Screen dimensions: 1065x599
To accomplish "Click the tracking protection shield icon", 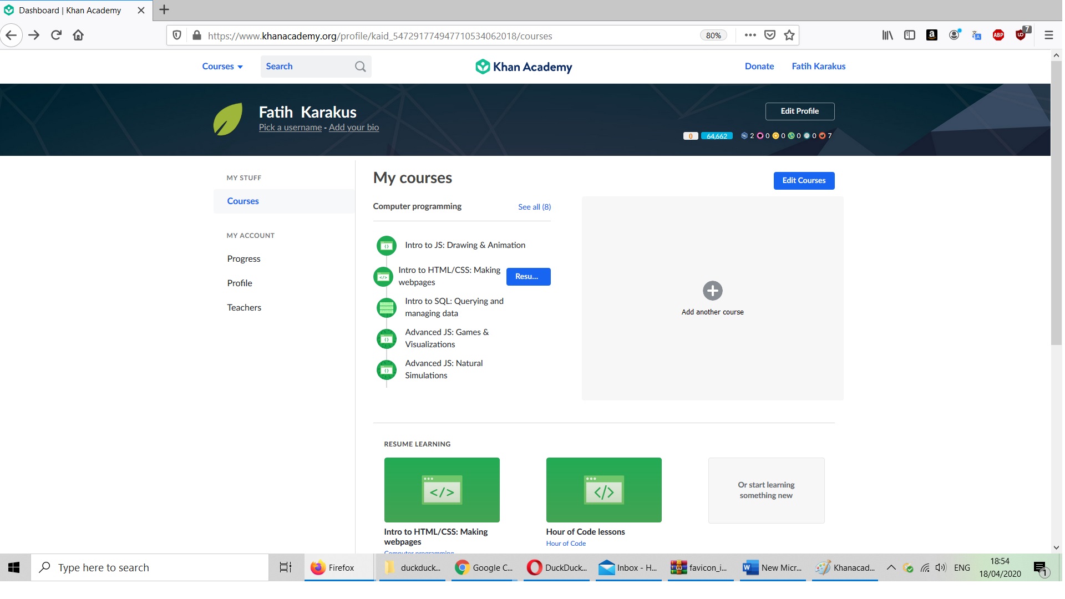I will coord(177,35).
